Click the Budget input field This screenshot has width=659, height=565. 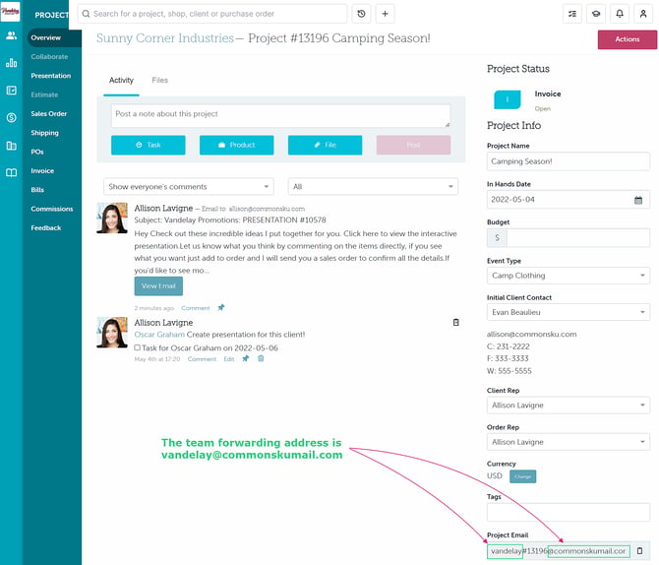click(578, 238)
